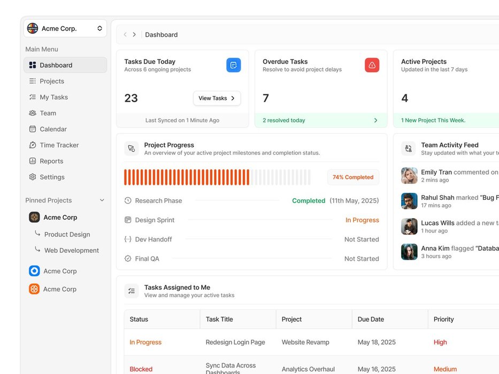
Task: Click the blue Tasks Due Today icon
Action: (233, 65)
